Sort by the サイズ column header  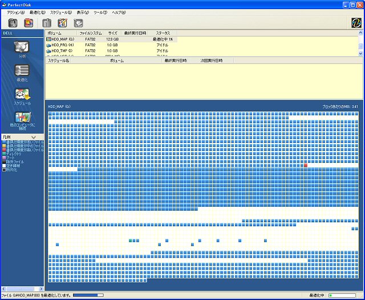click(113, 33)
